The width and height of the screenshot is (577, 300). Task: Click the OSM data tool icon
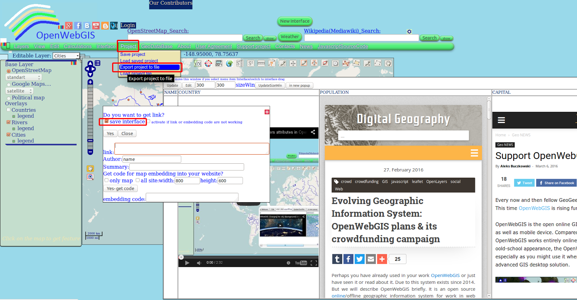(219, 64)
